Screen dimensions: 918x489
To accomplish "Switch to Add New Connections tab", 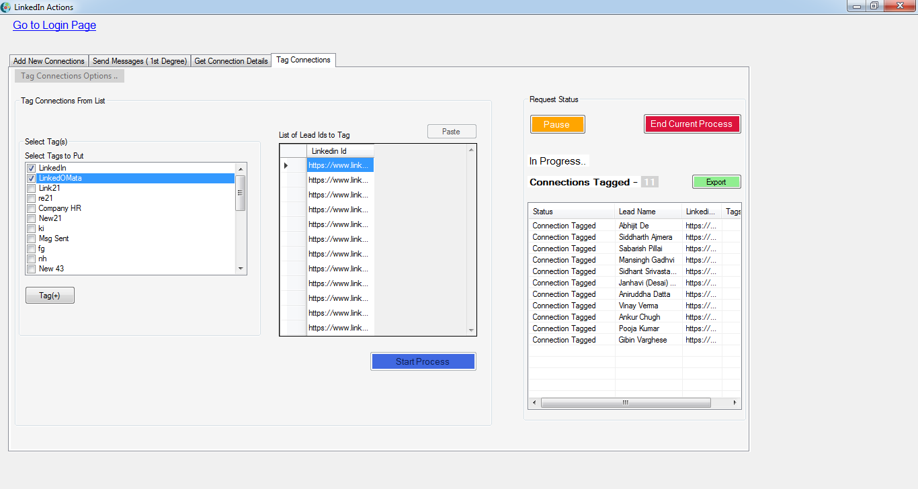I will click(49, 61).
